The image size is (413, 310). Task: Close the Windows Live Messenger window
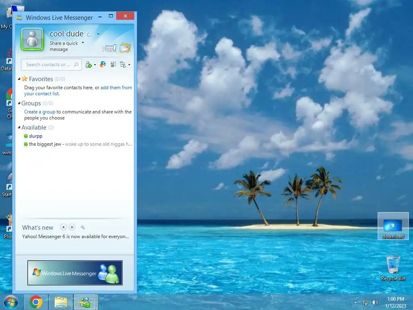(125, 16)
